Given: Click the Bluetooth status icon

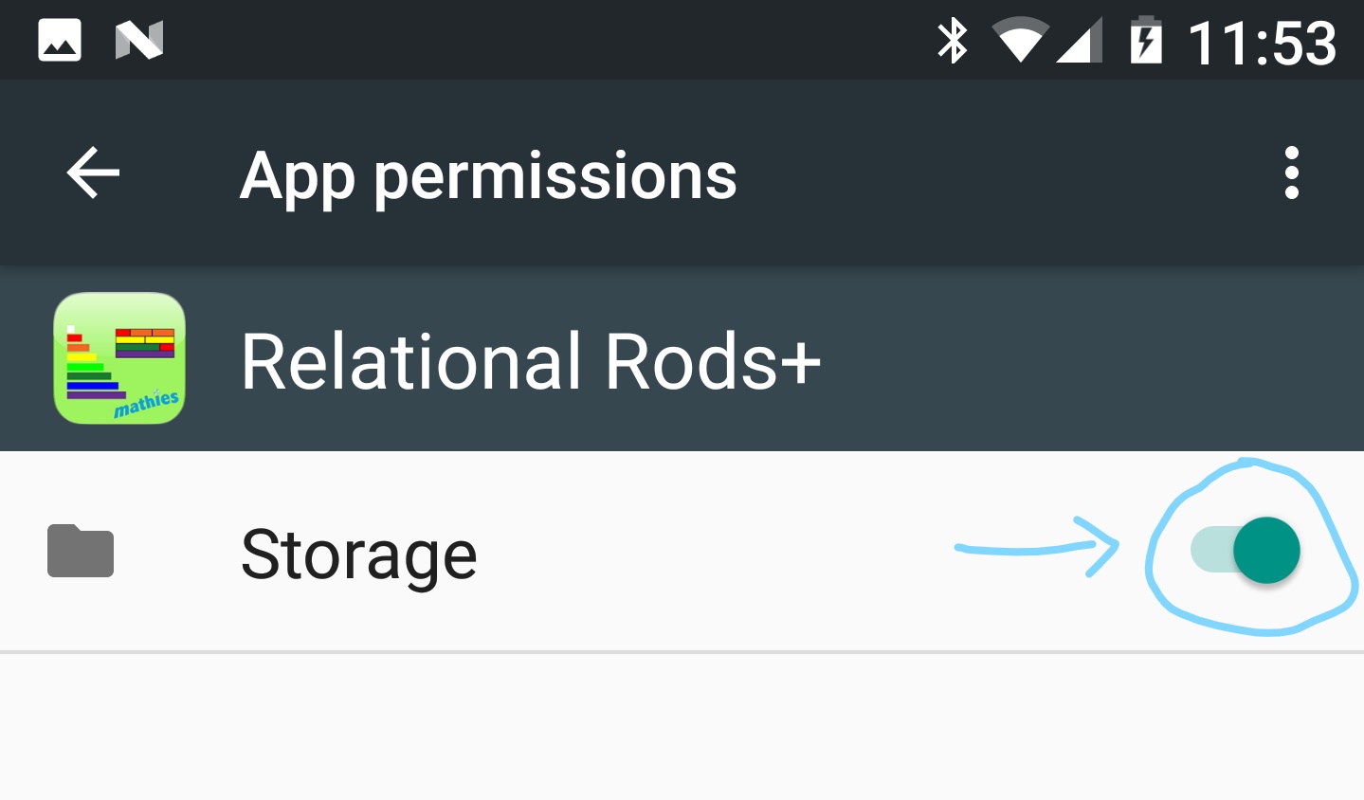Looking at the screenshot, I should pyautogui.click(x=952, y=42).
